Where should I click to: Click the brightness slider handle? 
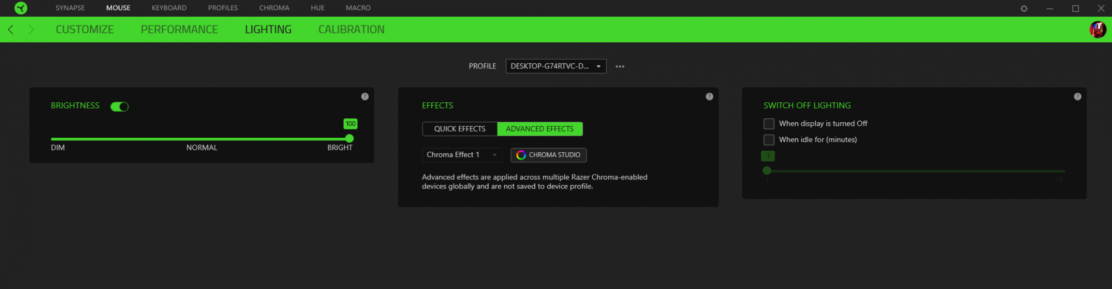(349, 138)
